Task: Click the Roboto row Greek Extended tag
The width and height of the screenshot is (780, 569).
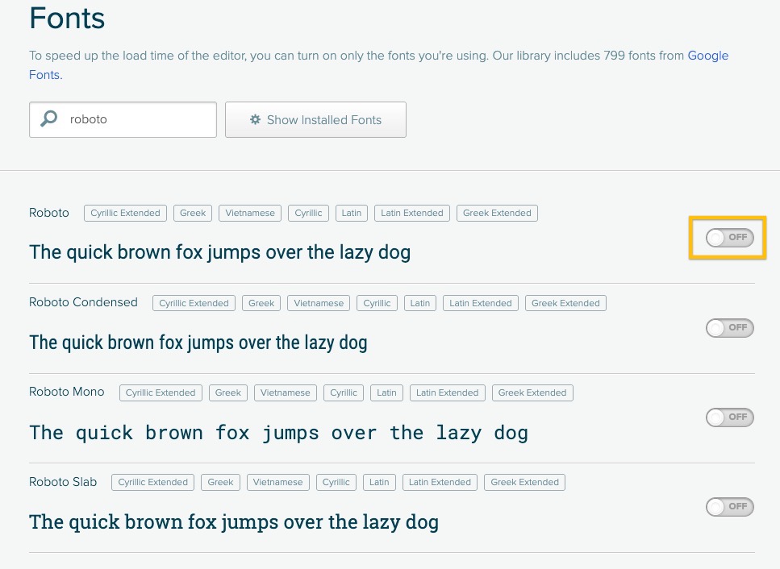Action: (497, 214)
